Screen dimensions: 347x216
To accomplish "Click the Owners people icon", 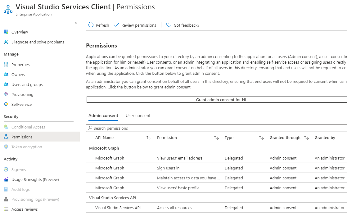I will (x=6, y=74).
